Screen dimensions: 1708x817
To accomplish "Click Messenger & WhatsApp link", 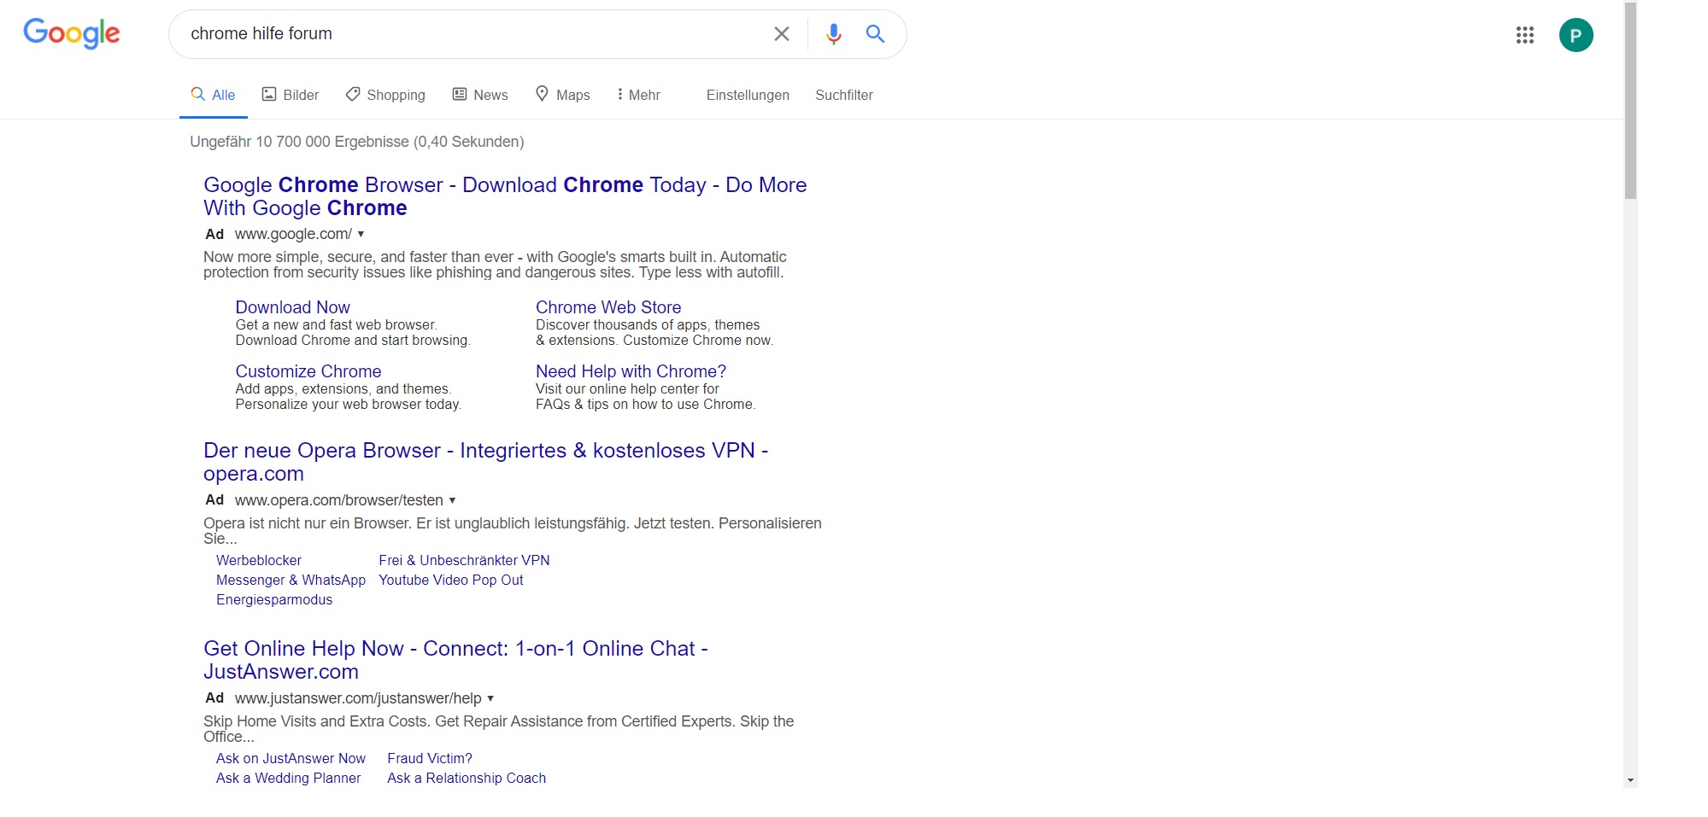I will point(291,580).
